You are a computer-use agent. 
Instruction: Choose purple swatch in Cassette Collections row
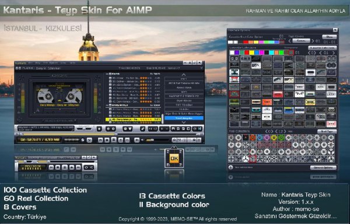click(237, 52)
